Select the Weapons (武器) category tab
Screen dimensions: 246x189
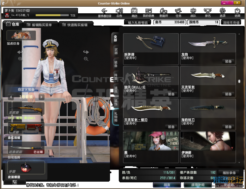coord(116,51)
